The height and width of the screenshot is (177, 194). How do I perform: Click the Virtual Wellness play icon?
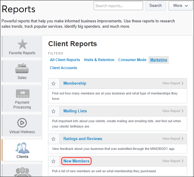[22, 122]
